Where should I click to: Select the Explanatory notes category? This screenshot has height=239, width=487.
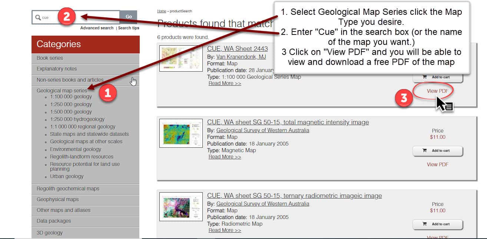point(85,69)
